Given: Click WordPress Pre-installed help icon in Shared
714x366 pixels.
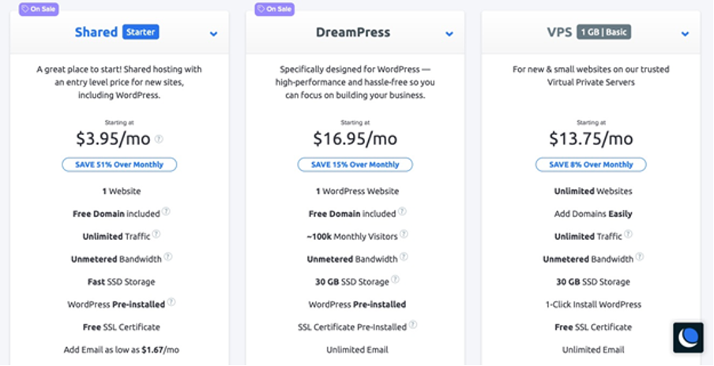Looking at the screenshot, I should pos(171,302).
